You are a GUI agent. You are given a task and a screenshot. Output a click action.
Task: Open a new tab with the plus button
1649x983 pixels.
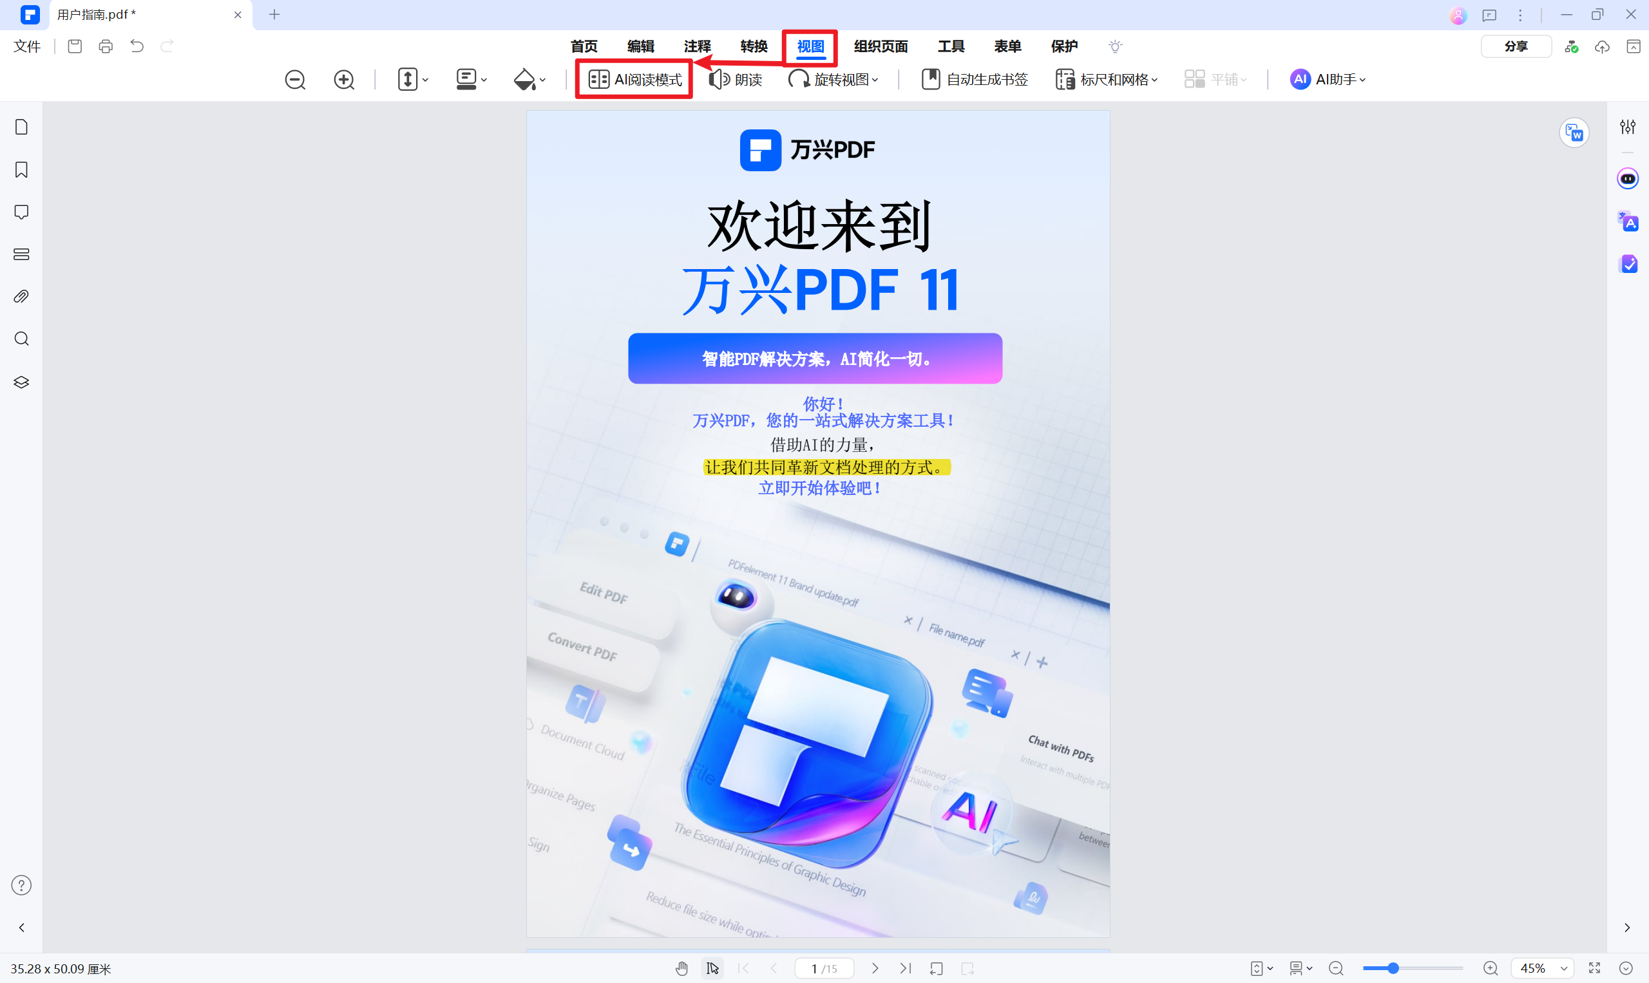coord(274,15)
